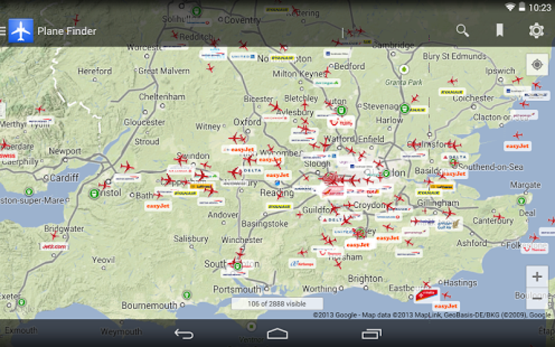
Task: Select the airport marker near Margate
Action: click(x=521, y=201)
